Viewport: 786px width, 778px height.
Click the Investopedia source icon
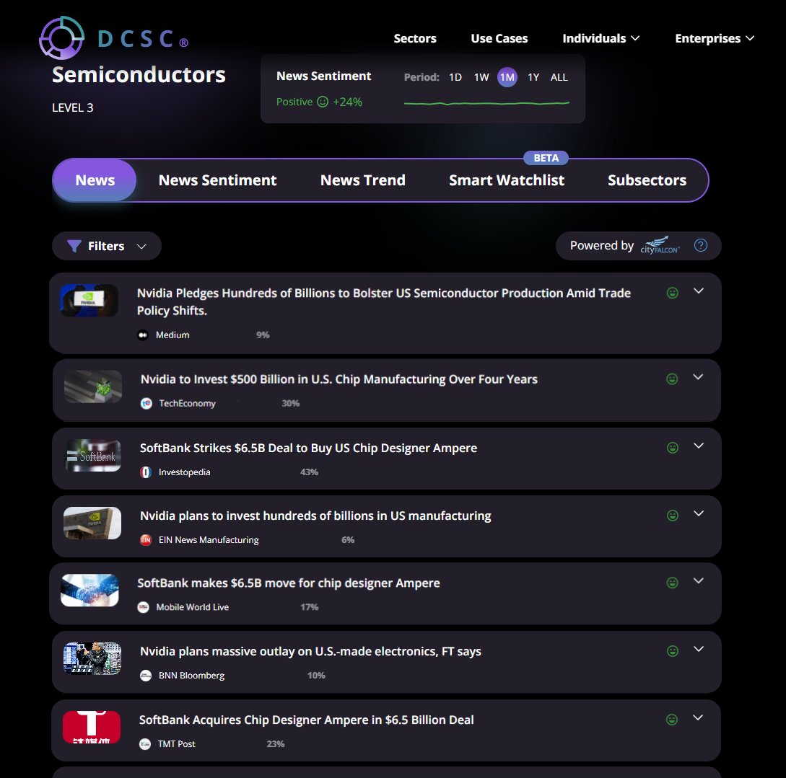point(146,472)
